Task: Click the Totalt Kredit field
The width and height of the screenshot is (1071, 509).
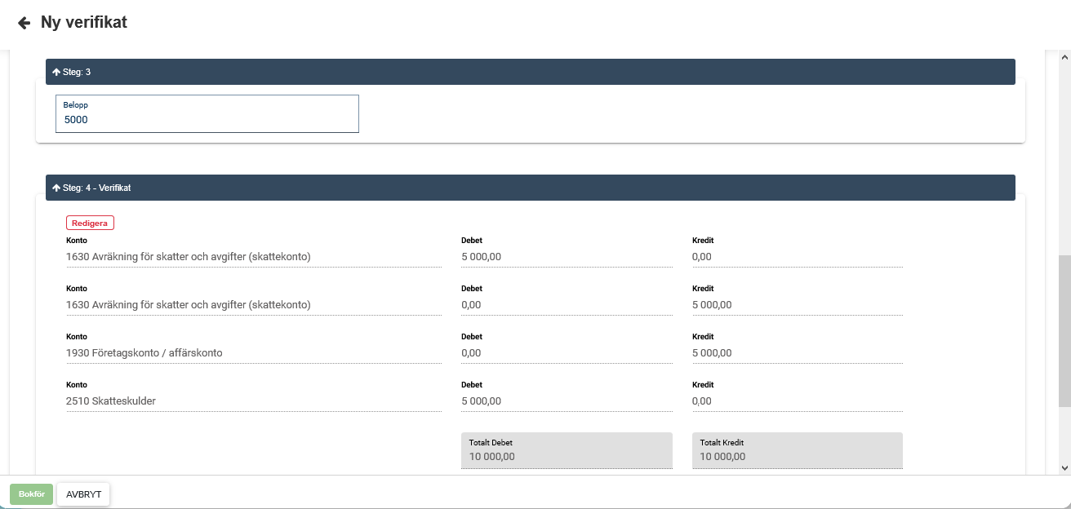Action: click(x=797, y=450)
